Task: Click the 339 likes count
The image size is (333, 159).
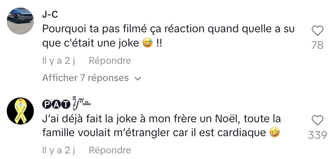Action: click(x=317, y=135)
